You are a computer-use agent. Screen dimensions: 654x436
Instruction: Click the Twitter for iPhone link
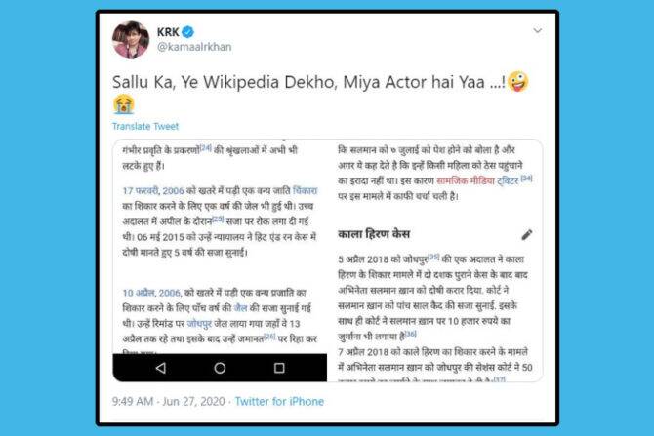click(x=279, y=402)
